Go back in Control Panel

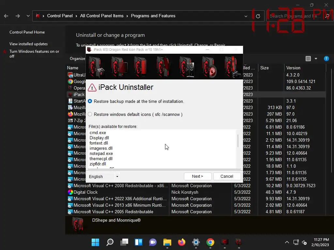tap(6, 16)
